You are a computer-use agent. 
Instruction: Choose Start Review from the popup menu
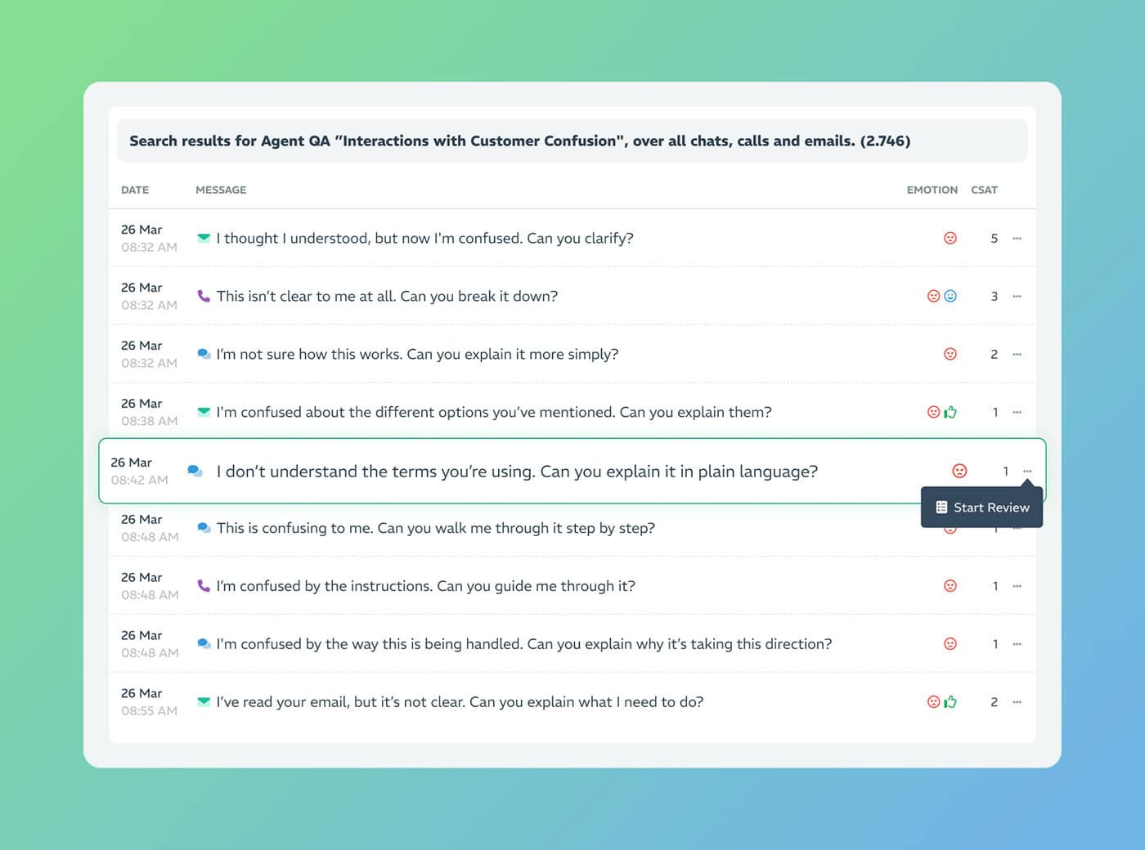[981, 508]
